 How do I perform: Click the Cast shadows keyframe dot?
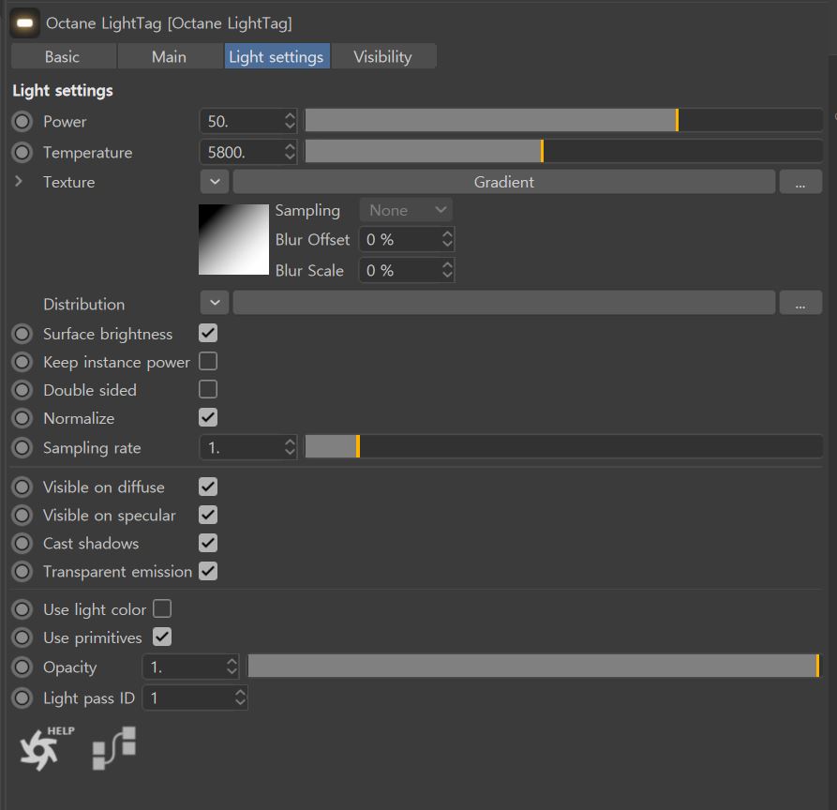(22, 544)
